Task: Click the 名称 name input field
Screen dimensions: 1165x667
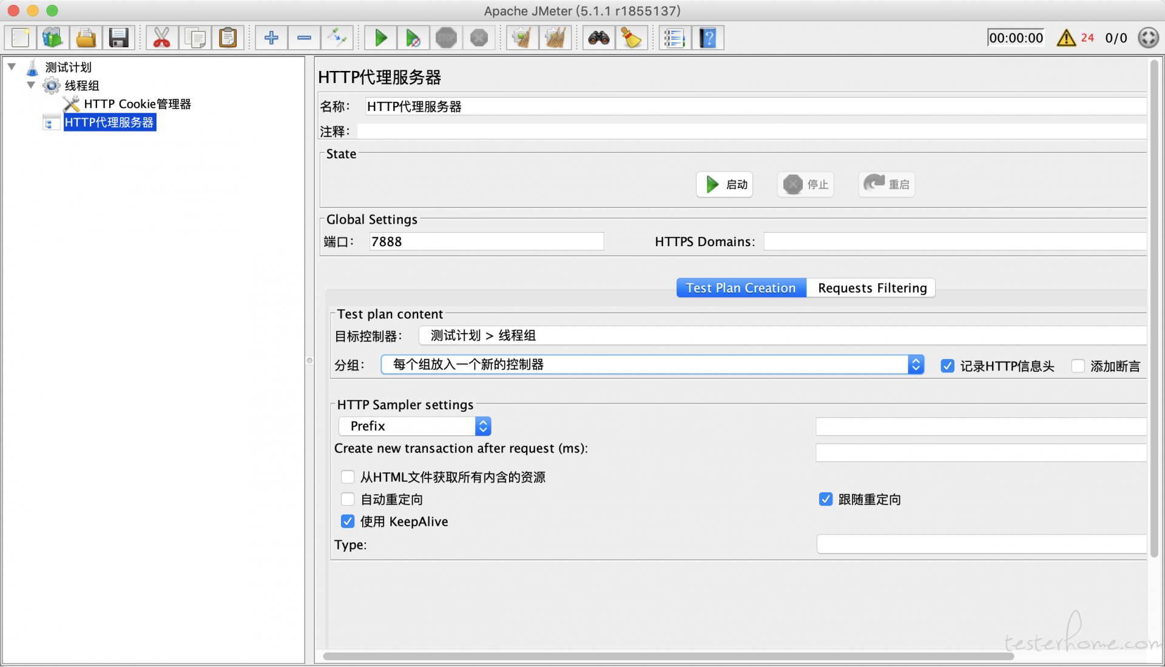Action: point(755,107)
